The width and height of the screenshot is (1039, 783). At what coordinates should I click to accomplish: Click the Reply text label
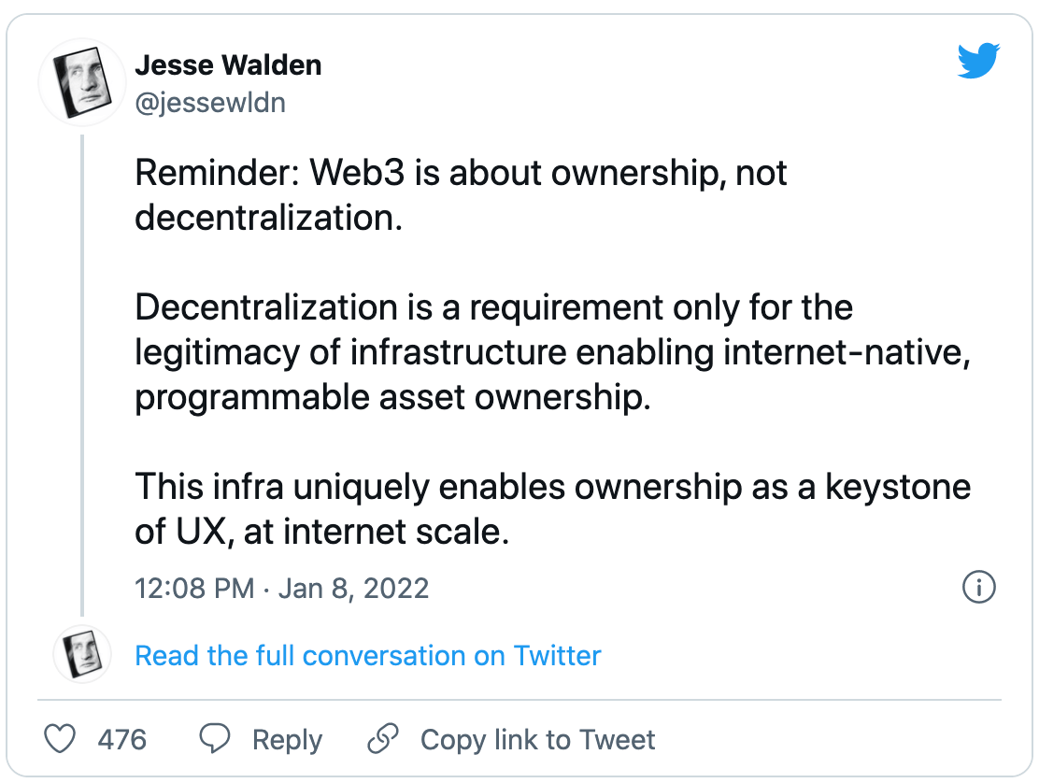[x=287, y=740]
